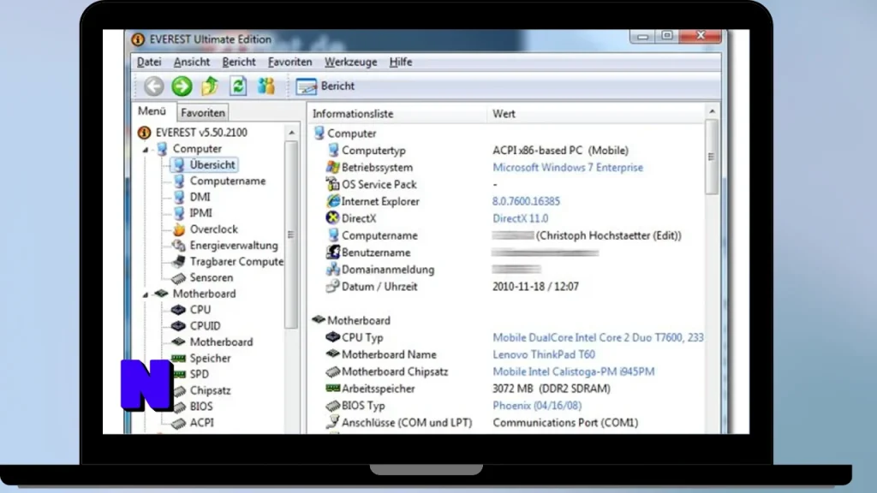Select Computername in the tree
The height and width of the screenshot is (493, 877).
point(228,181)
